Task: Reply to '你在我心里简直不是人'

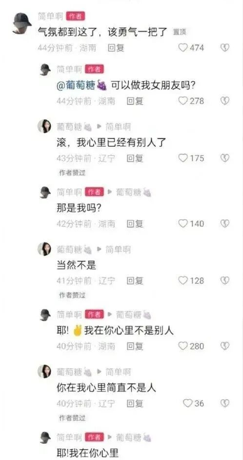Action: click(135, 404)
